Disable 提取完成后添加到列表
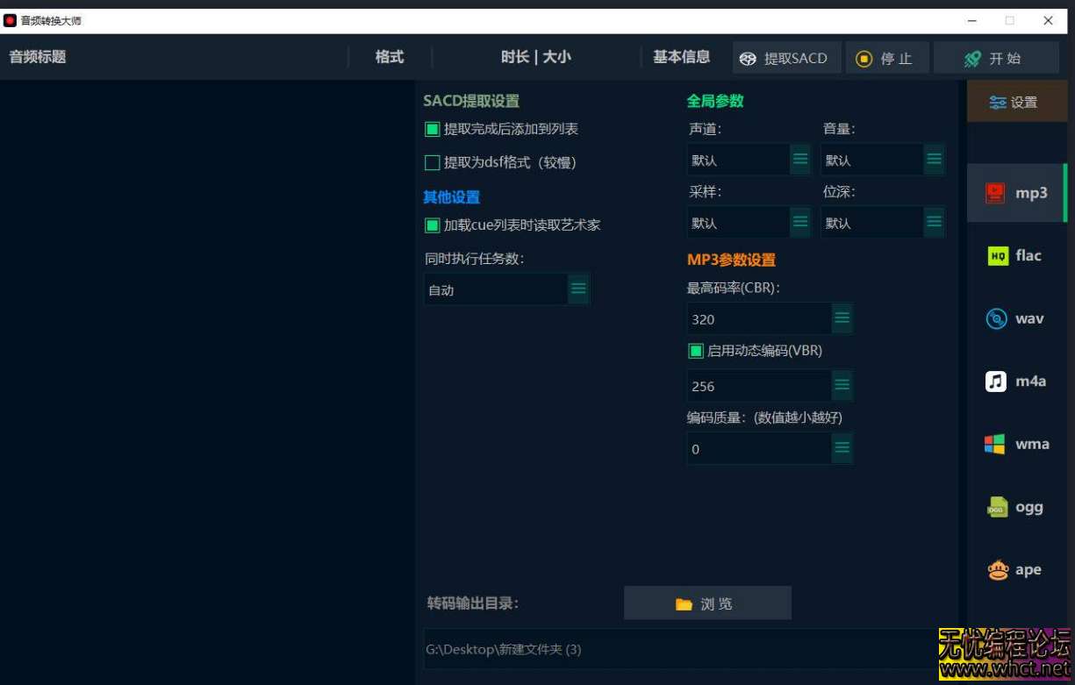The height and width of the screenshot is (685, 1075). 432,128
